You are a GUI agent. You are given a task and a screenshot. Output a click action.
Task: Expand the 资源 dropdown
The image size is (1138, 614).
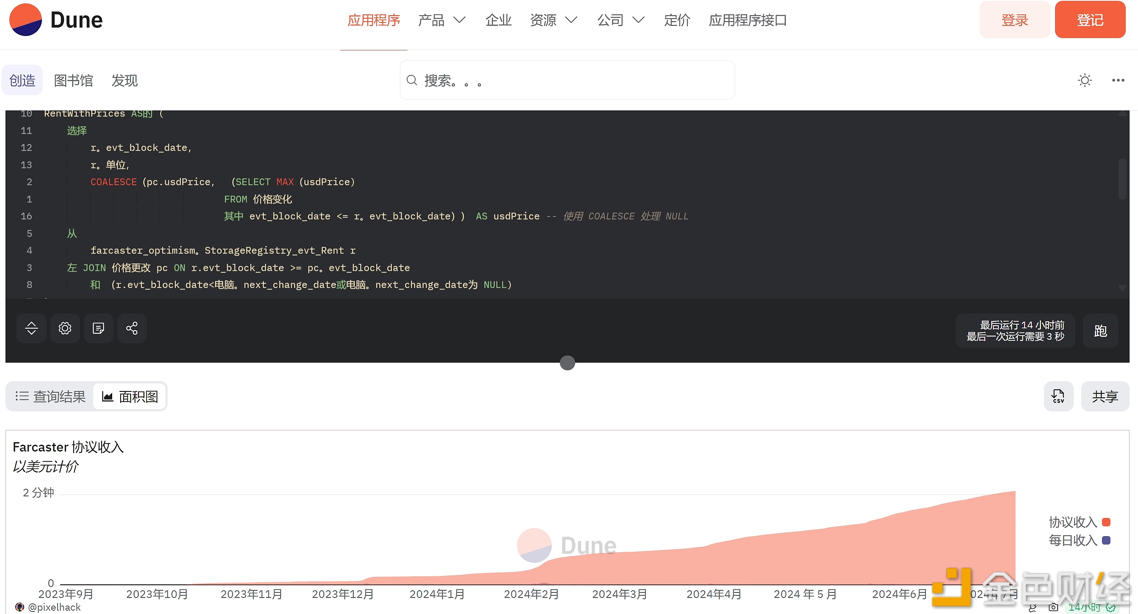click(x=554, y=20)
